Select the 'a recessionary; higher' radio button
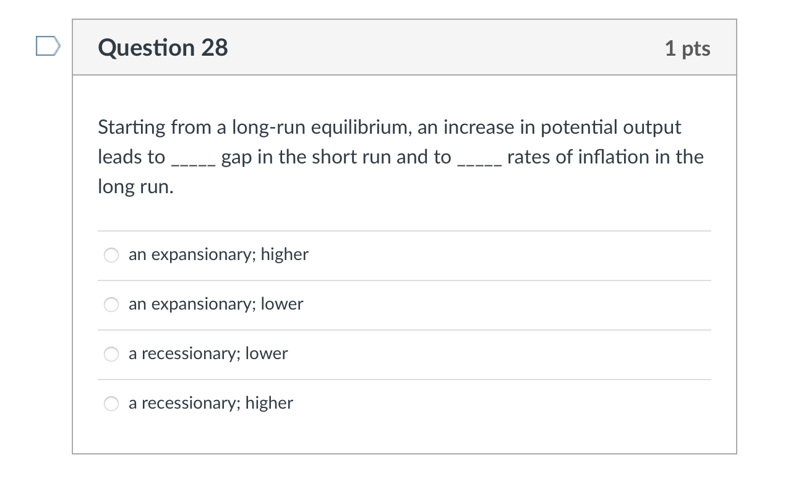The width and height of the screenshot is (788, 478). 111,403
